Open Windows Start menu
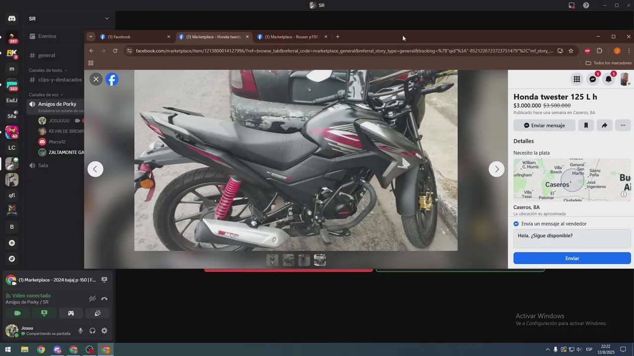Viewport: 634px width, 356px height. click(x=8, y=350)
